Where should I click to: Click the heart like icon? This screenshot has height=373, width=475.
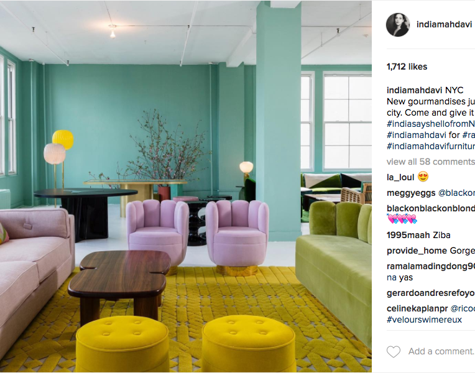(x=394, y=351)
